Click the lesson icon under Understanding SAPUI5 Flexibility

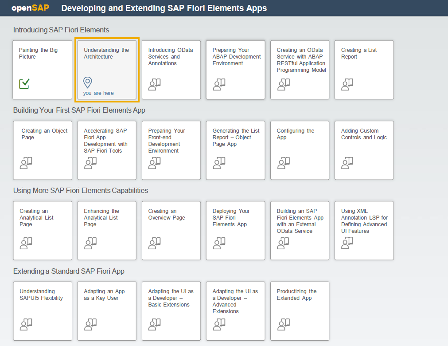click(26, 324)
